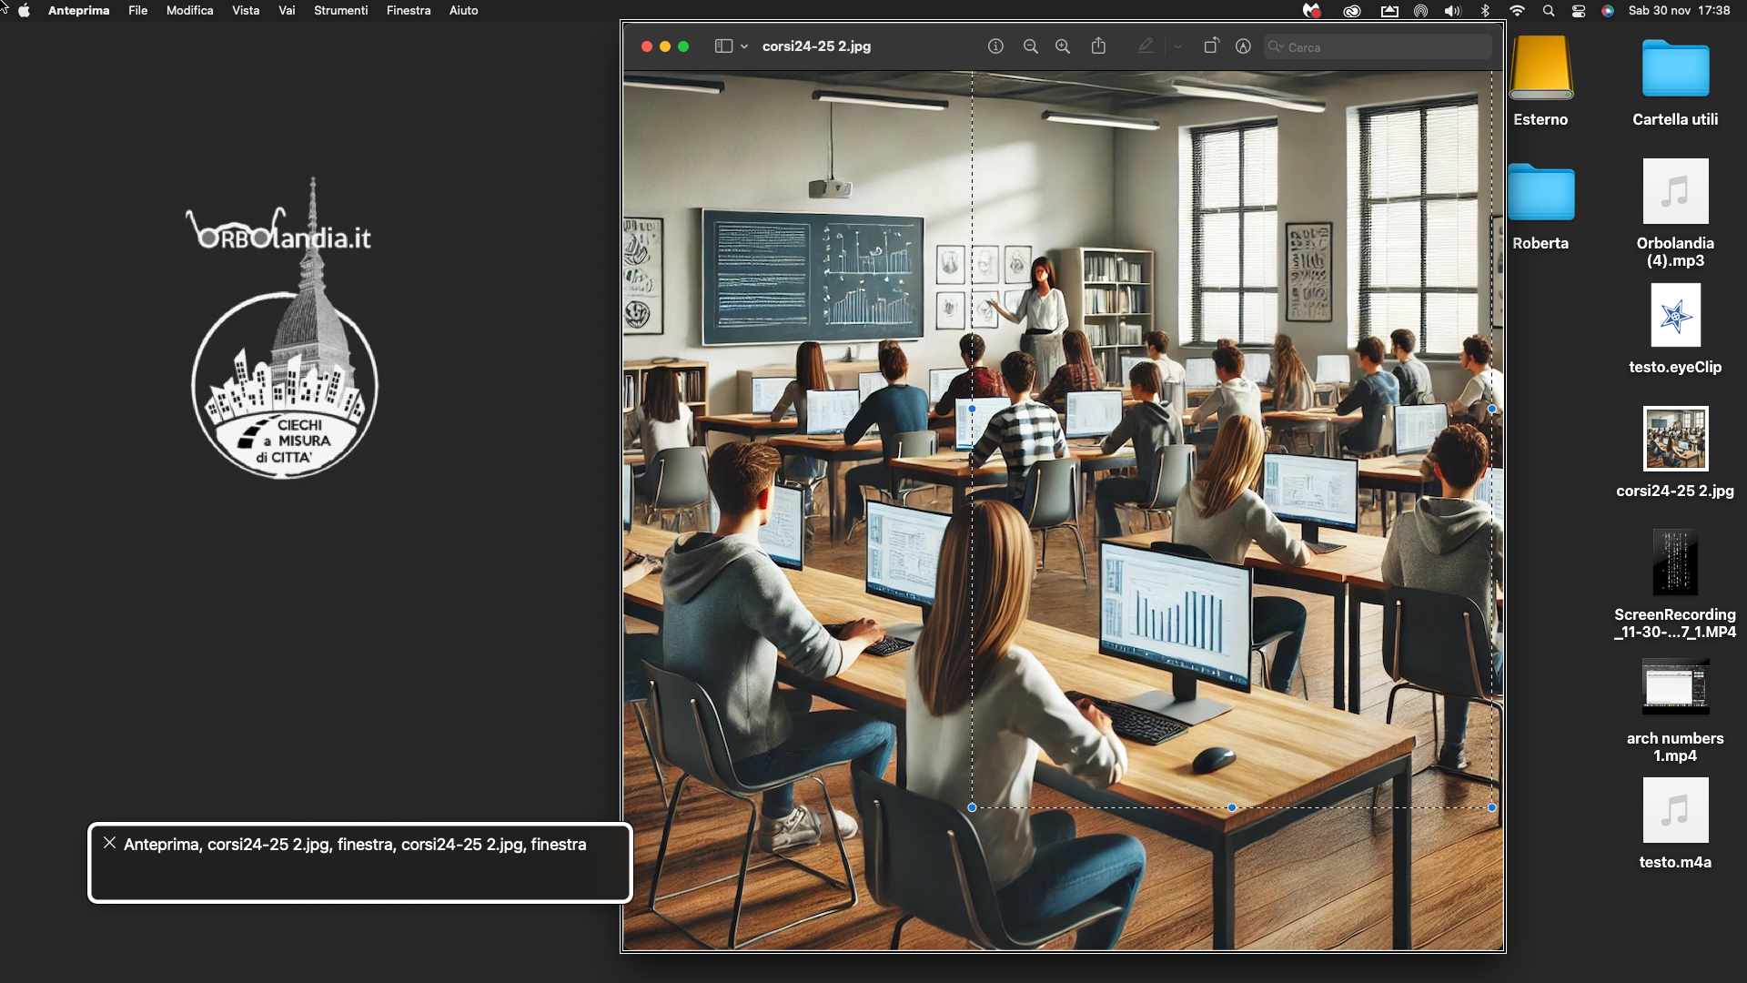Image resolution: width=1747 pixels, height=983 pixels.
Task: Open the Modifica menu
Action: (189, 11)
